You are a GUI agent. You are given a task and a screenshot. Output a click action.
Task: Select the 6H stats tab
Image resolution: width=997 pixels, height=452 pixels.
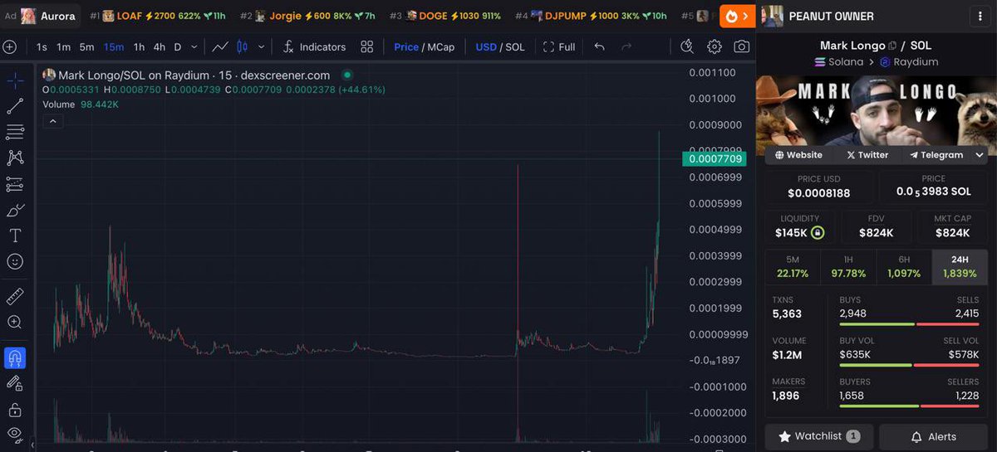point(904,266)
